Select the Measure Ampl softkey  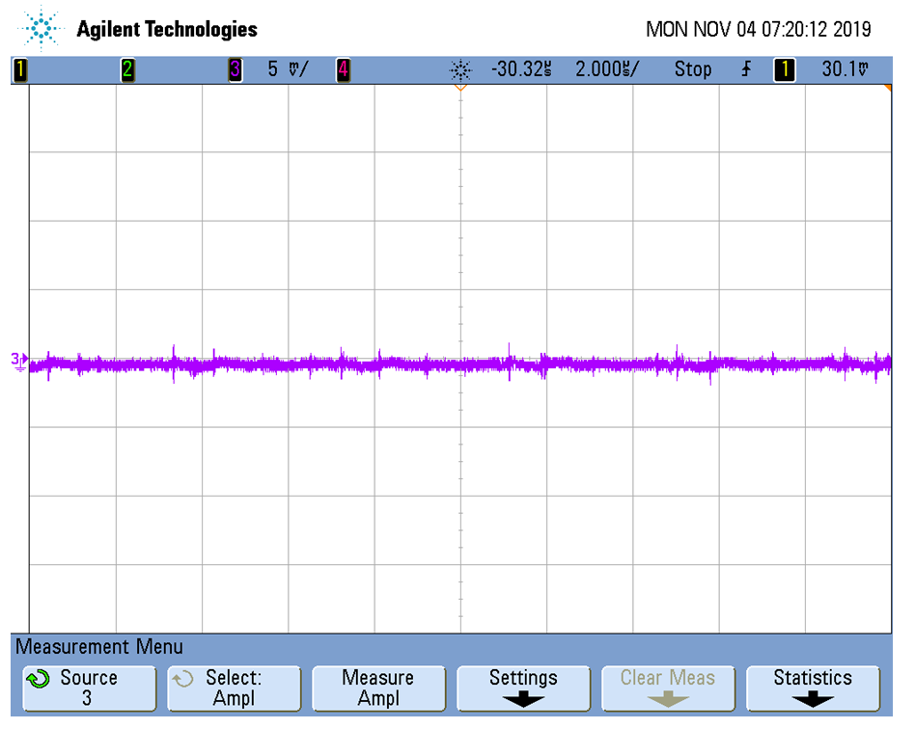tap(378, 688)
